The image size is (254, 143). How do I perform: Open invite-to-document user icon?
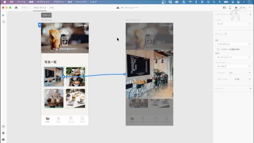224,8
